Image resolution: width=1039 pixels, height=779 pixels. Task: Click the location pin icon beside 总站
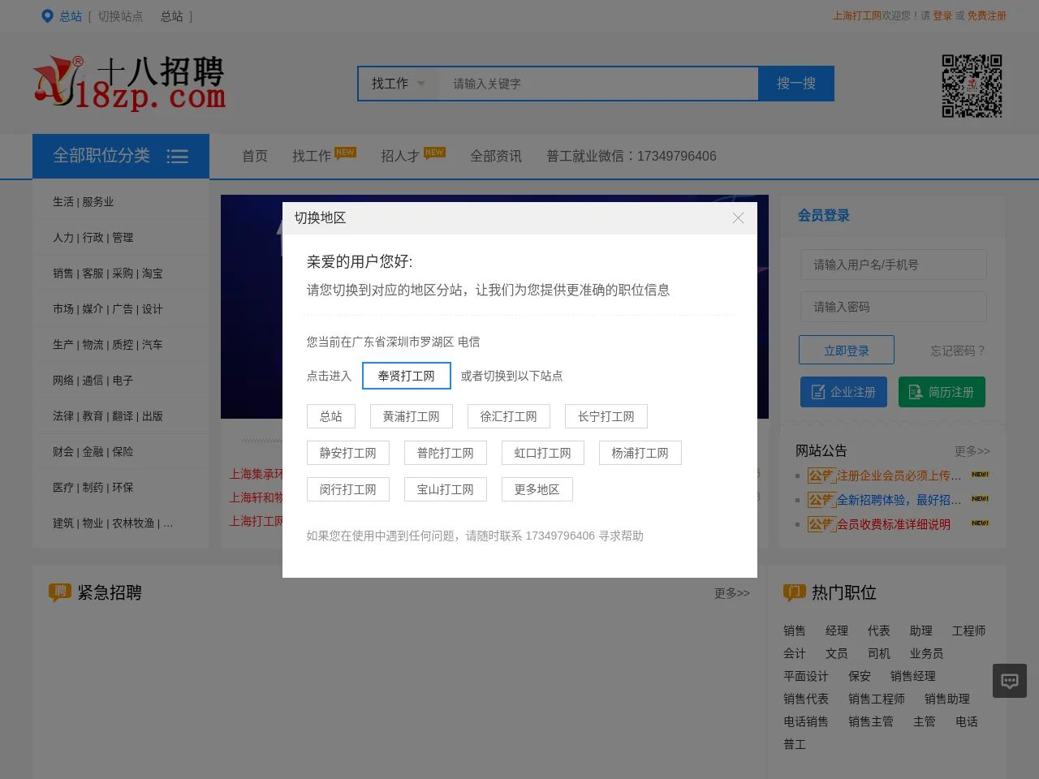coord(47,16)
